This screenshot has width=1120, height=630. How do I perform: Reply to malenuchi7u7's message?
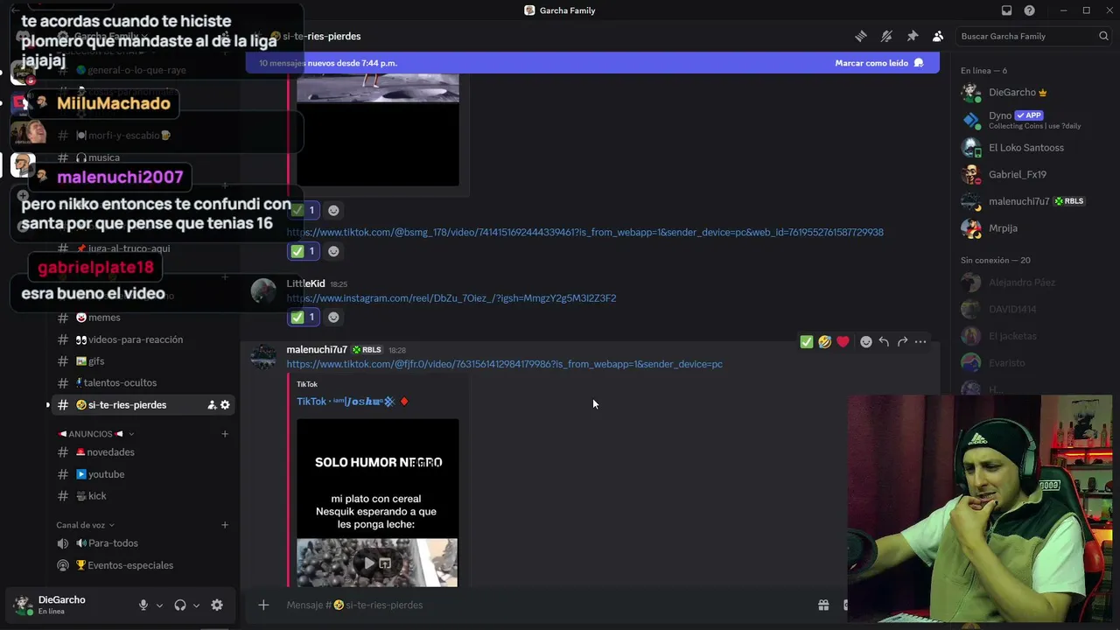point(884,342)
